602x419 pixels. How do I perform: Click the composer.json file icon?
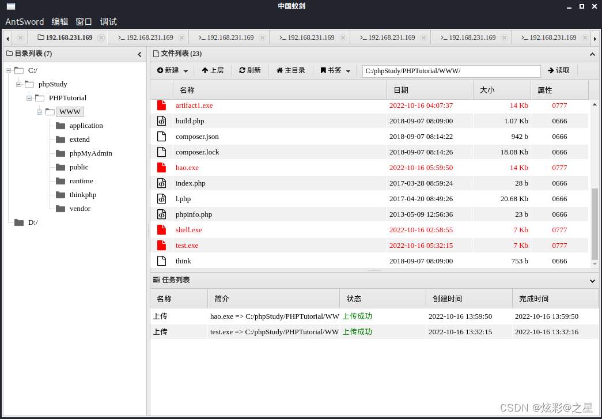pyautogui.click(x=162, y=137)
